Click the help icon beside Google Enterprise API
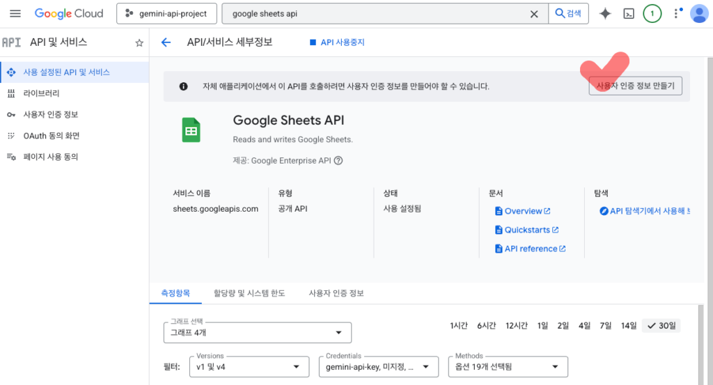 338,160
